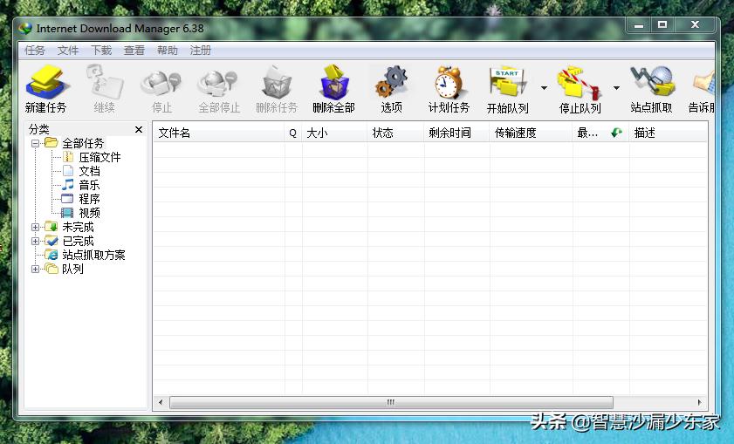The image size is (734, 444).
Task: Click the horizontal scrollbar thumb
Action: tap(391, 402)
